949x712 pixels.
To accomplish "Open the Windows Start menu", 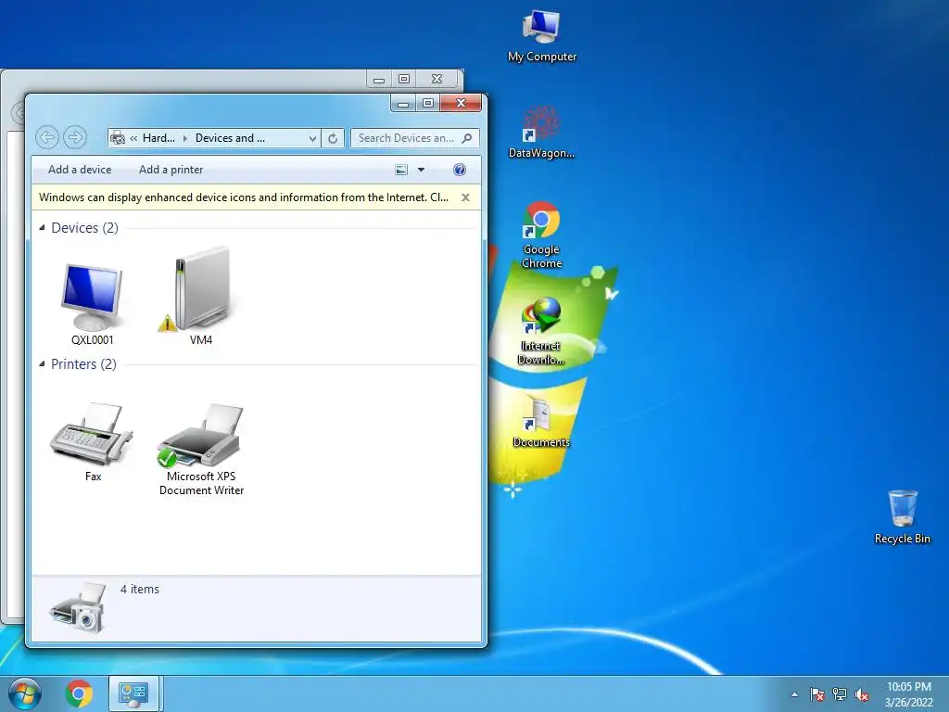I will 25,693.
